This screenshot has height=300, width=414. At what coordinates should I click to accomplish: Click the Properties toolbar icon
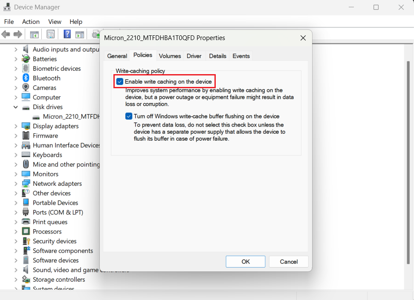(51, 34)
